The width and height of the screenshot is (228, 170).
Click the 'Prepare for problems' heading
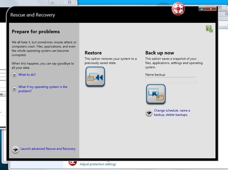36,31
